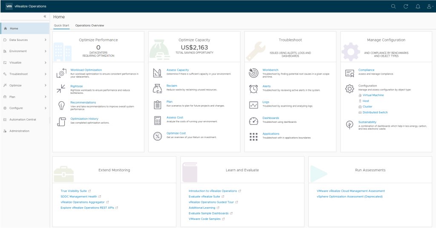This screenshot has width=436, height=228.
Task: Open the search magnifier in header
Action: [x=393, y=6]
